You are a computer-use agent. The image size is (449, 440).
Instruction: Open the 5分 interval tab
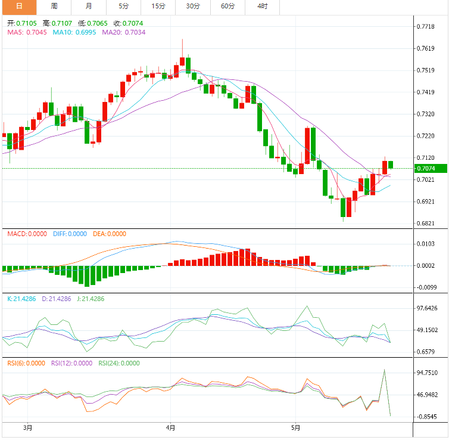[x=123, y=7]
